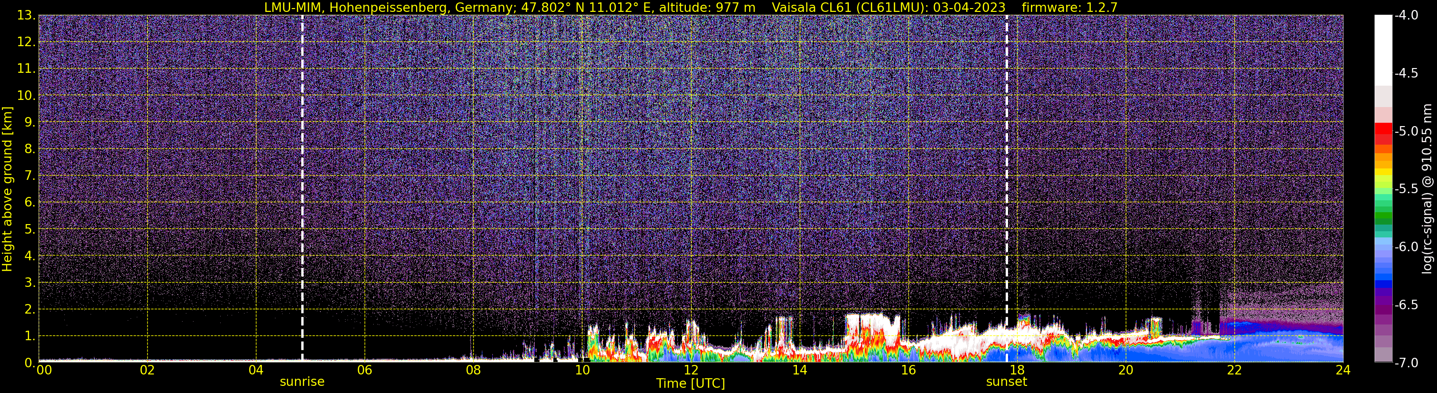Click the 'Vaisala CL61 (CL61LMU): 03-04-2023' label
This screenshot has height=393, width=1437.
(888, 7)
